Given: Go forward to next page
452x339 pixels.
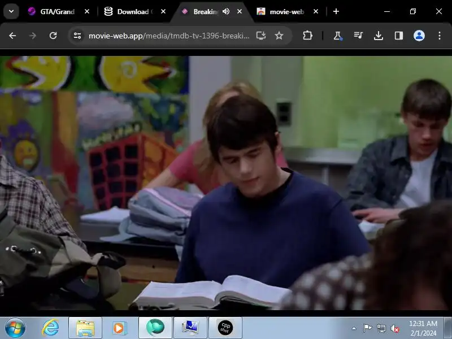Looking at the screenshot, I should click(33, 36).
